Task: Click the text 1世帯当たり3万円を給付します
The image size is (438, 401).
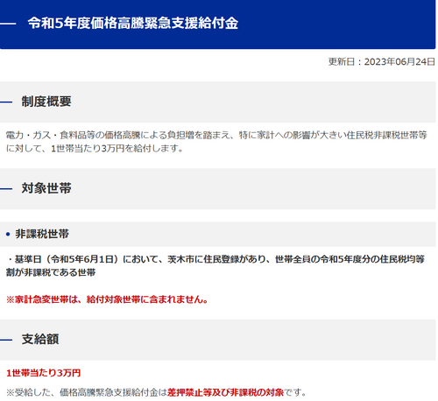Action: tap(117, 148)
